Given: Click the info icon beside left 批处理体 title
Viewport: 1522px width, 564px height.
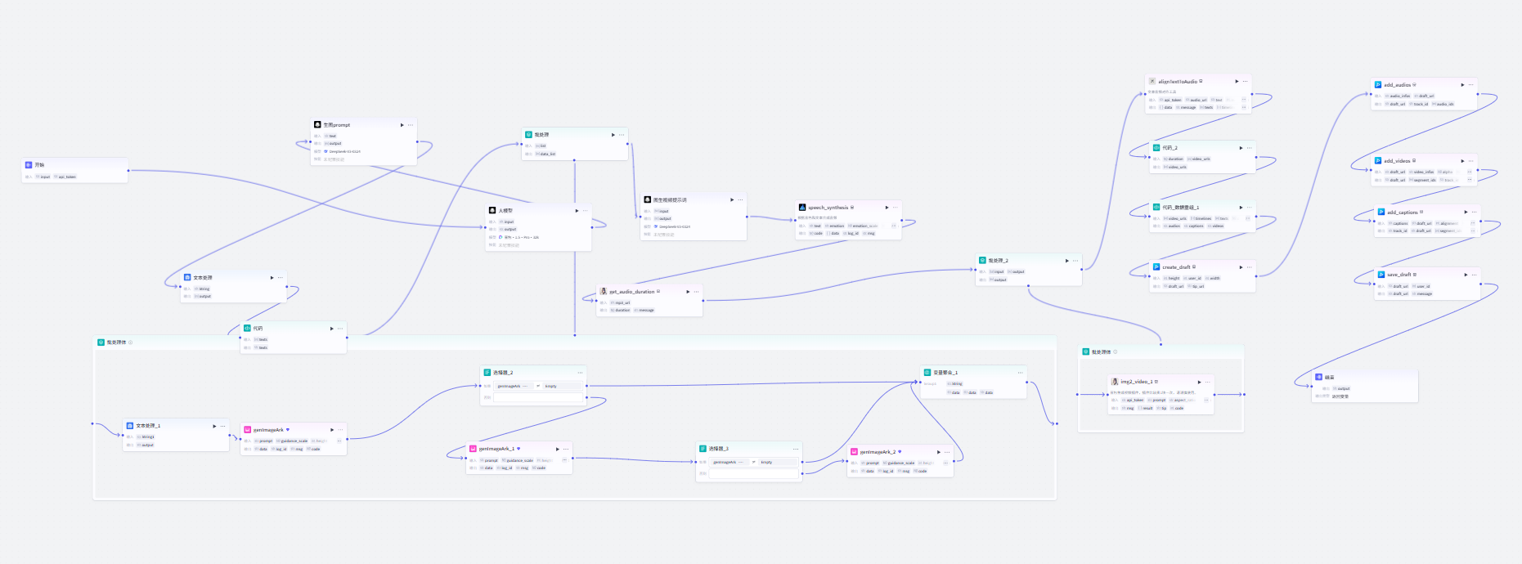Looking at the screenshot, I should tap(131, 342).
